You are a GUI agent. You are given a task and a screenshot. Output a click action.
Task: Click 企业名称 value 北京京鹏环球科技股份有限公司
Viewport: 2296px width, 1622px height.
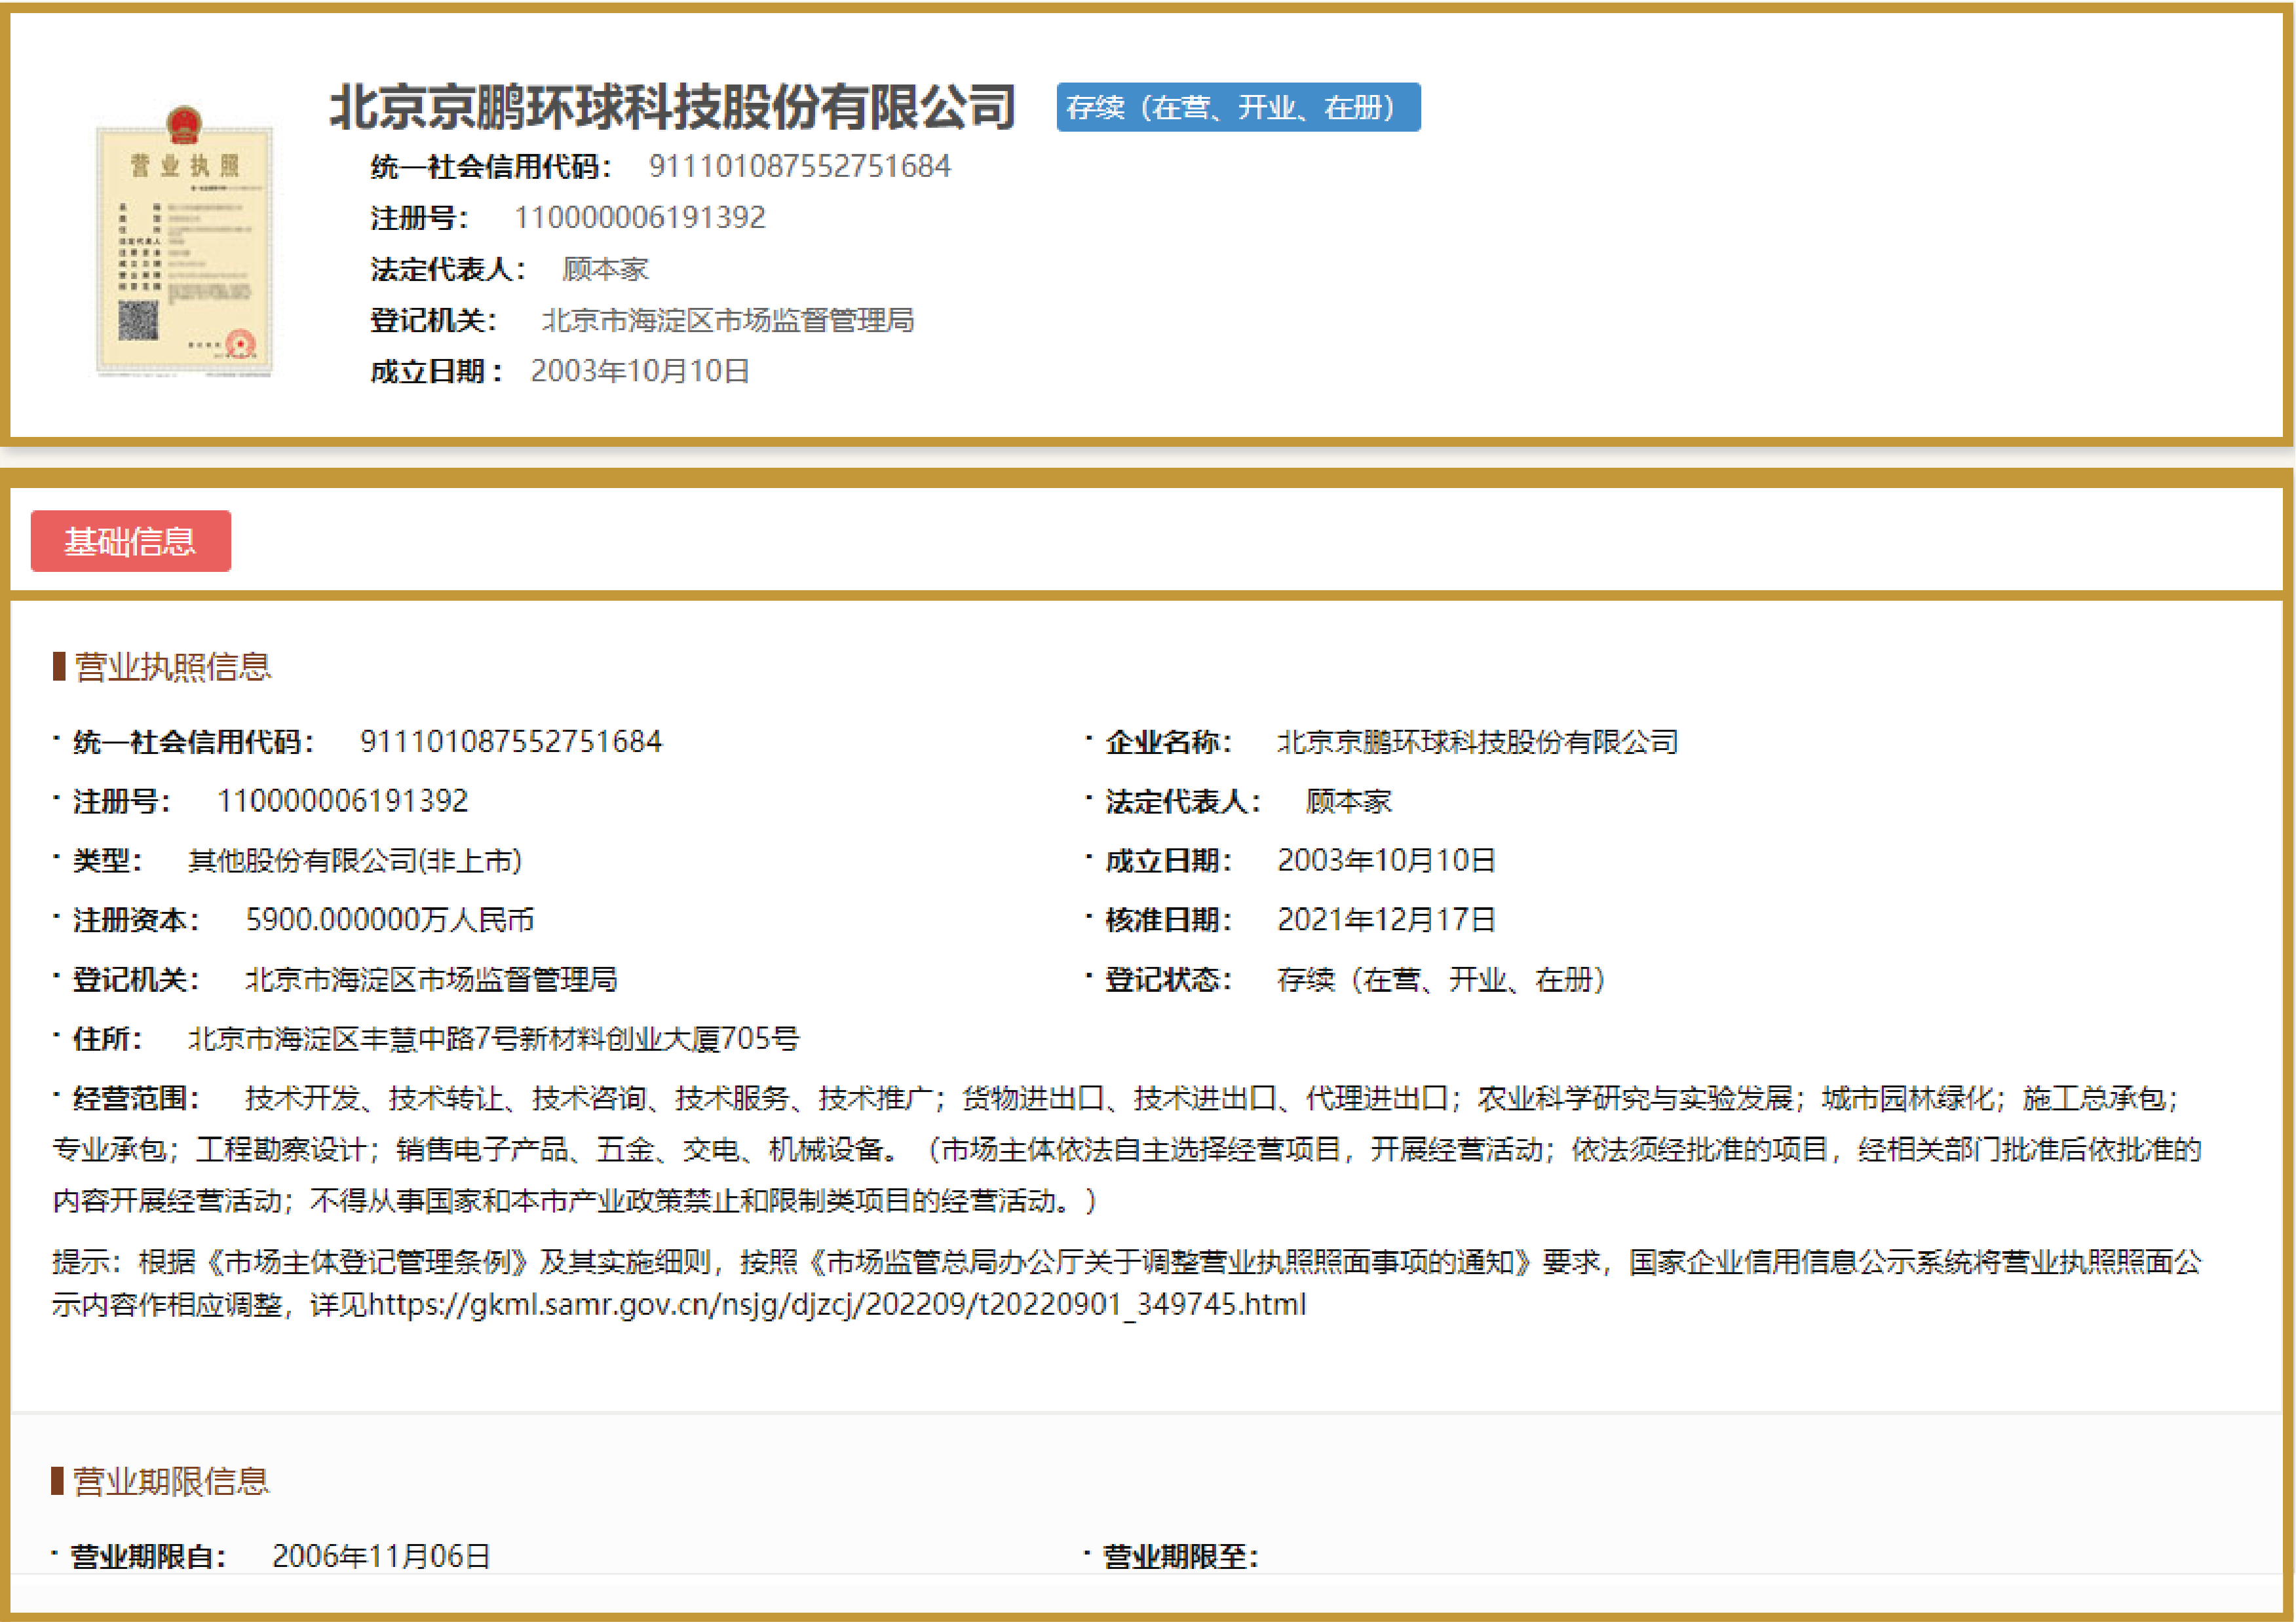pos(1477,741)
